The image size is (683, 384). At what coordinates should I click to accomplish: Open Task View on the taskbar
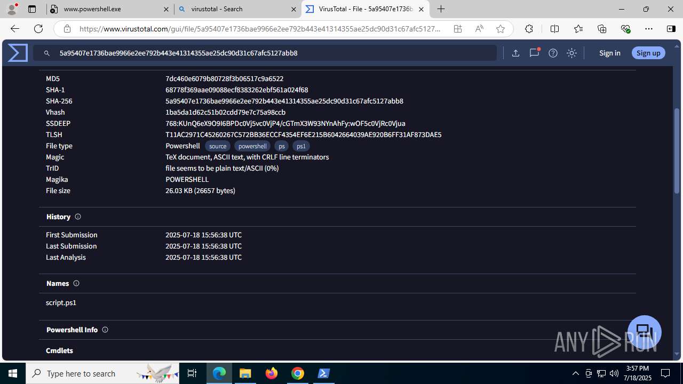point(192,373)
